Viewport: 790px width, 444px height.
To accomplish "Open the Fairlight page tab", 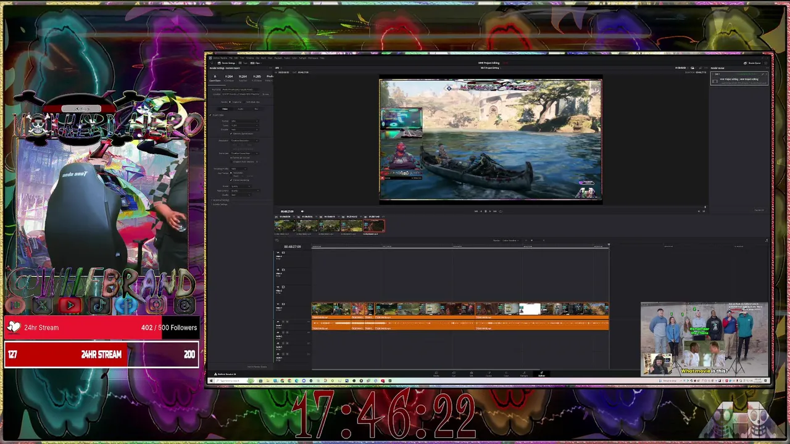I will tap(524, 374).
